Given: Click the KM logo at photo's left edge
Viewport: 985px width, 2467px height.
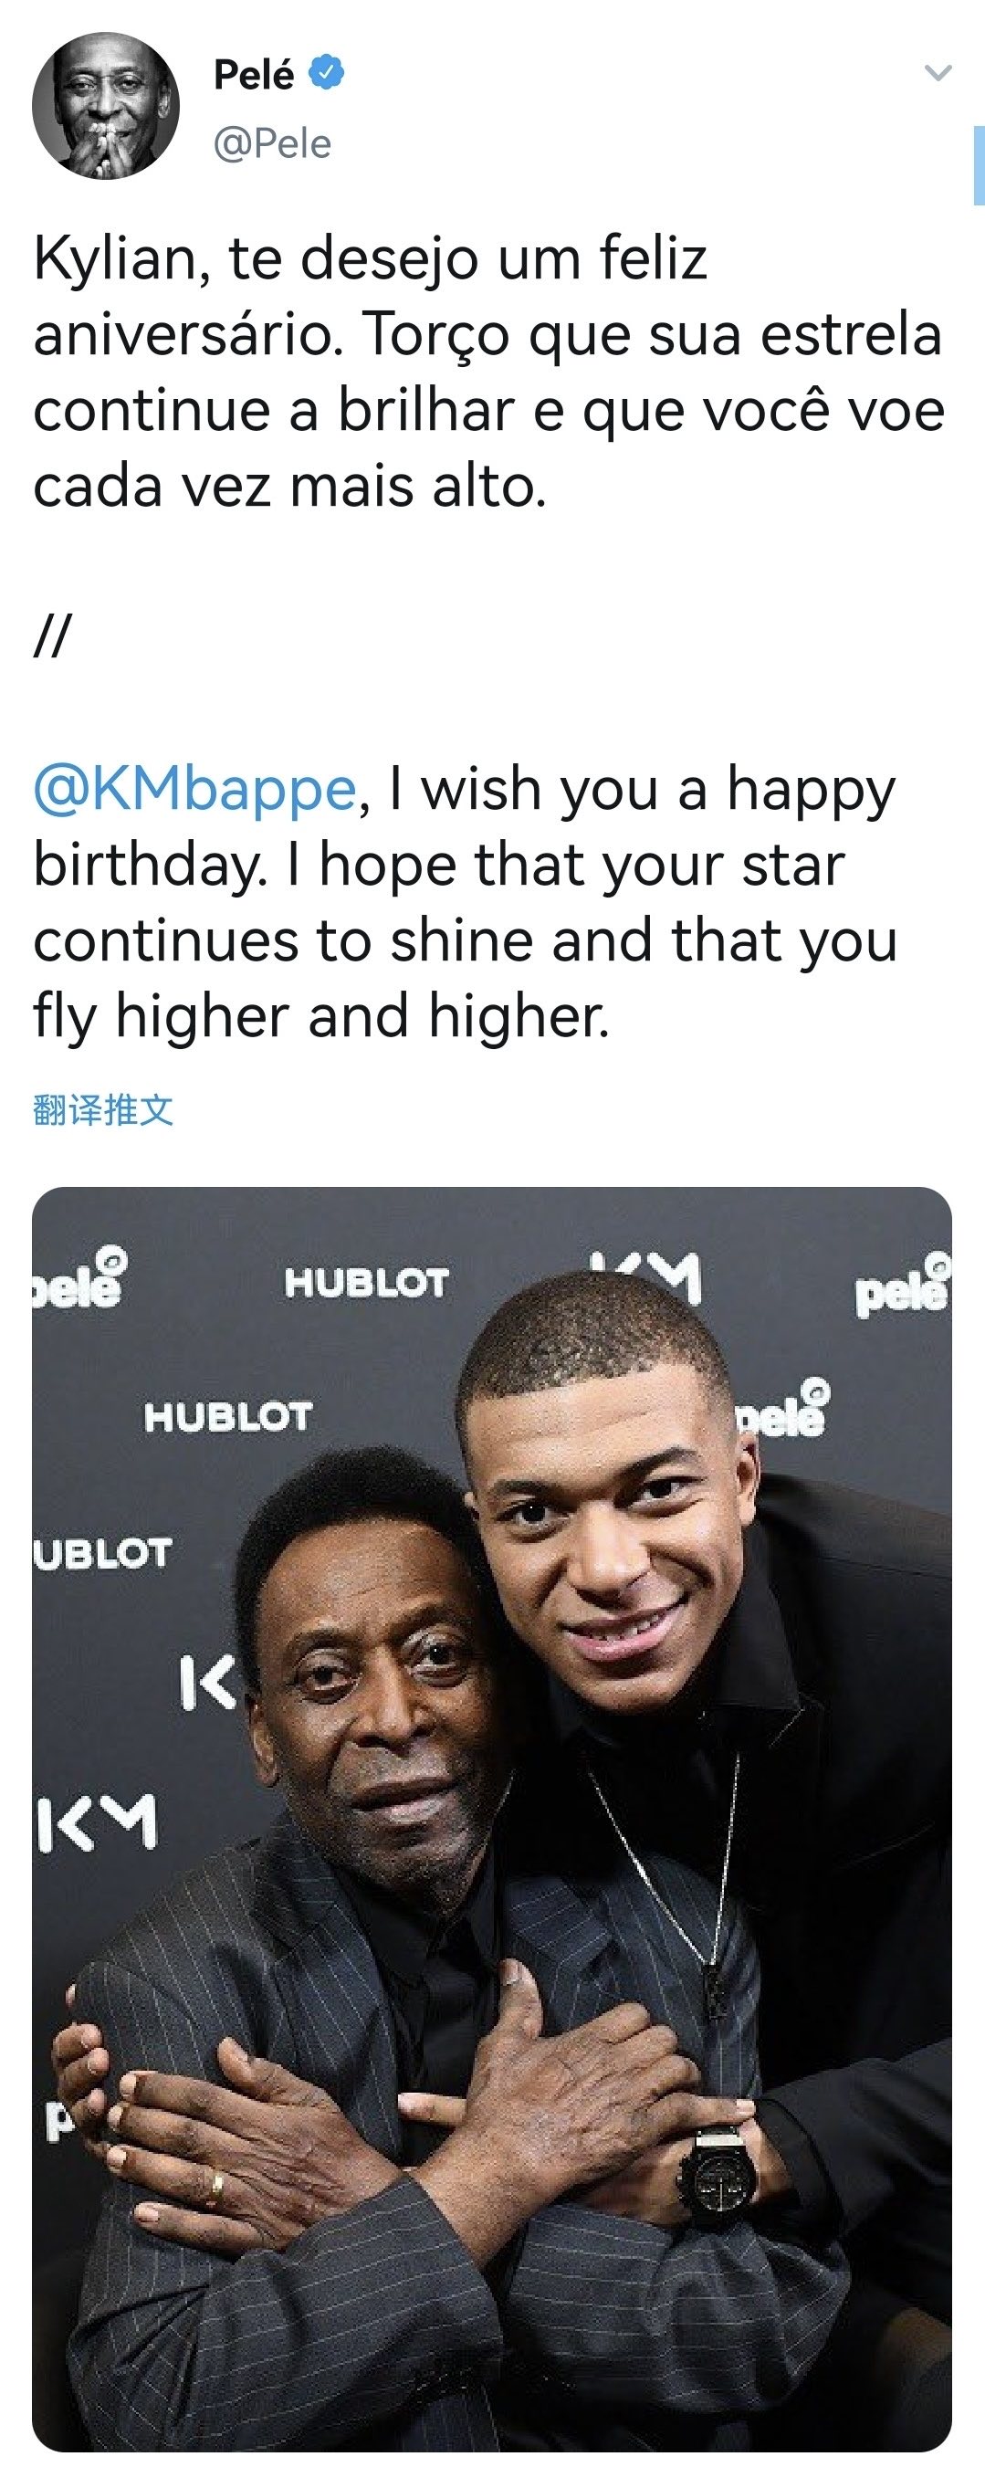Looking at the screenshot, I should [x=96, y=1821].
